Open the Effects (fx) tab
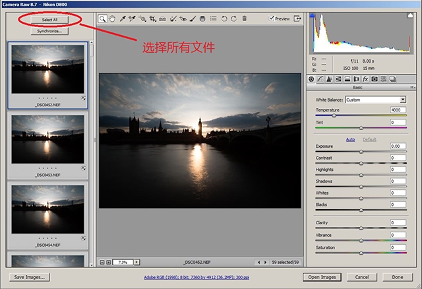Screen dimensions: 422x289 365,79
